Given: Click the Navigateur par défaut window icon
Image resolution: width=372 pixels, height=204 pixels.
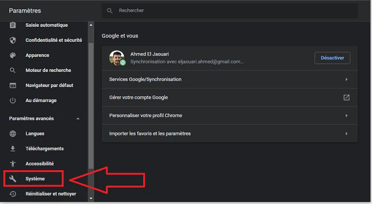Looking at the screenshot, I should tap(13, 85).
